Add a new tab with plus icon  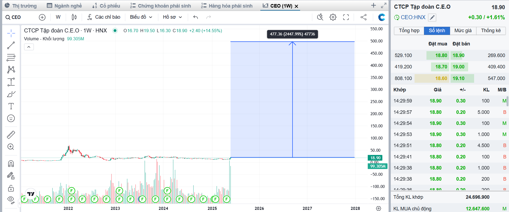(373, 5)
